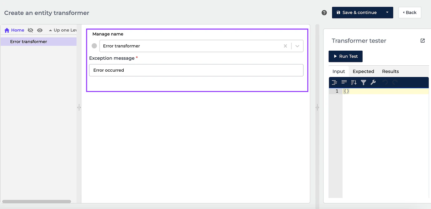The image size is (431, 209).
Task: Open the help question mark icon
Action: [324, 13]
